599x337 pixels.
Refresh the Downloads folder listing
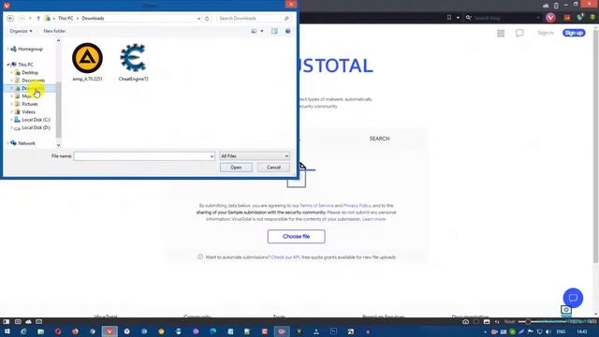207,19
